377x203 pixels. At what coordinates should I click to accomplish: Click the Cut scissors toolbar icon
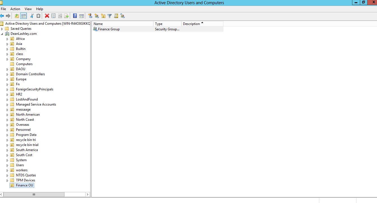pyautogui.click(x=32, y=16)
